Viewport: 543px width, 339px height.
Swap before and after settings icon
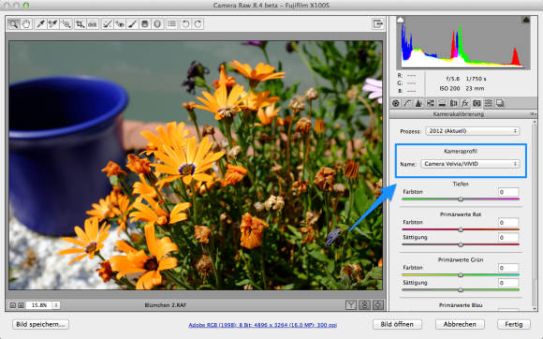(364, 304)
